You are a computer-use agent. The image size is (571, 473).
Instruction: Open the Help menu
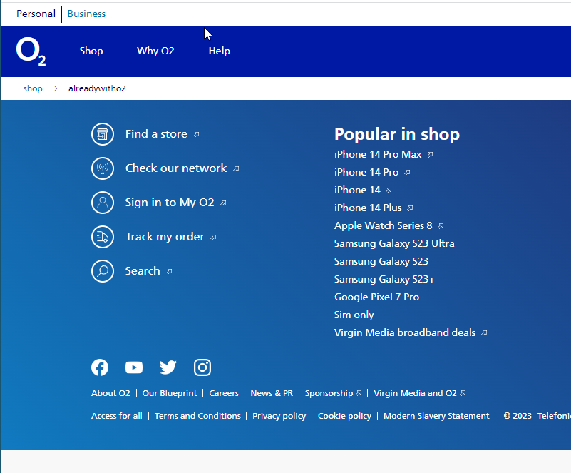coord(219,51)
